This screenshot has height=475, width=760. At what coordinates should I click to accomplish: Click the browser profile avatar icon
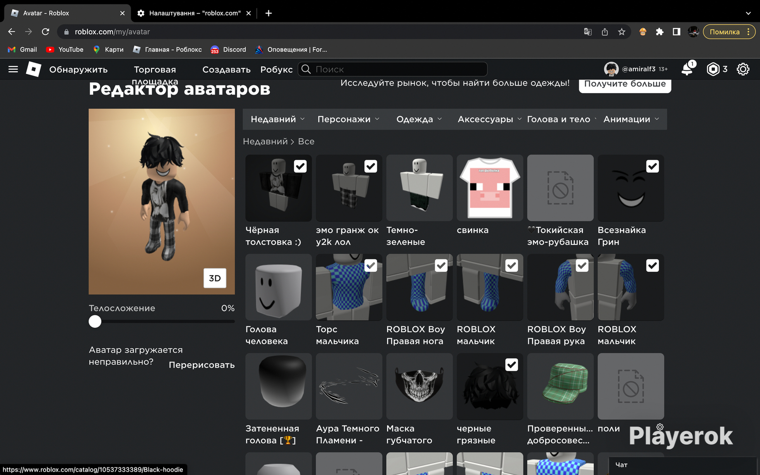[693, 32]
